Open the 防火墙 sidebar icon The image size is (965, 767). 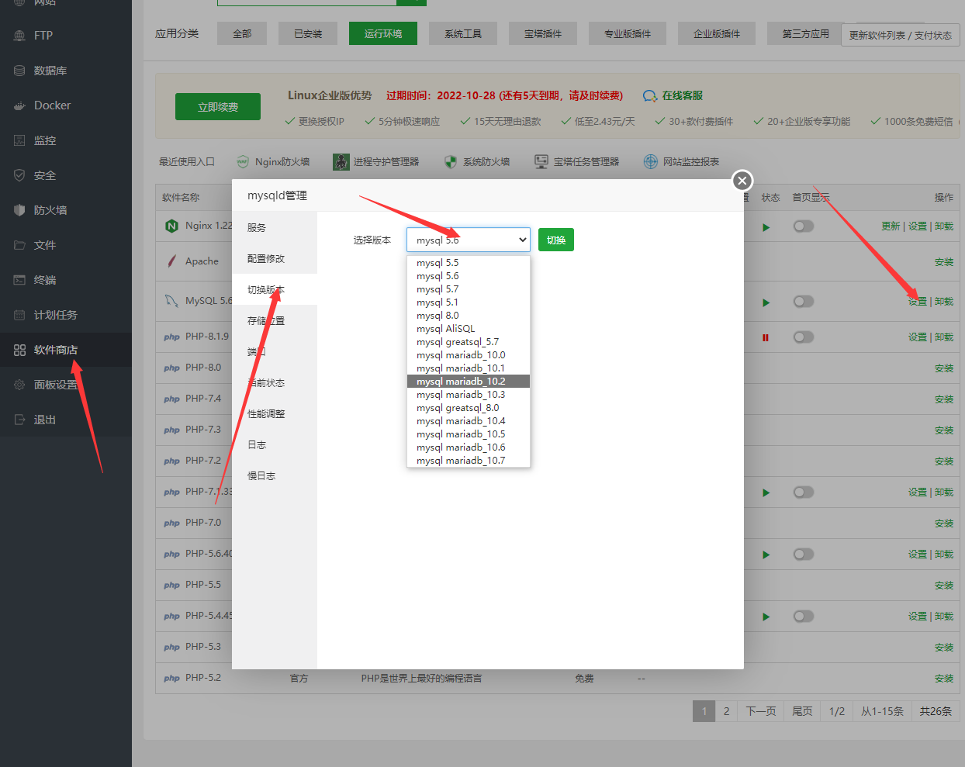tap(19, 210)
